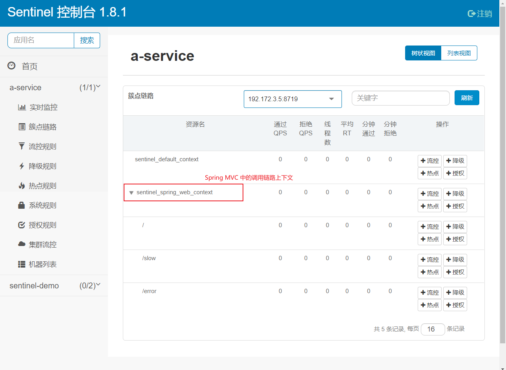Image resolution: width=506 pixels, height=370 pixels.
Task: Click the 系统规则 lock icon
Action: (x=22, y=205)
